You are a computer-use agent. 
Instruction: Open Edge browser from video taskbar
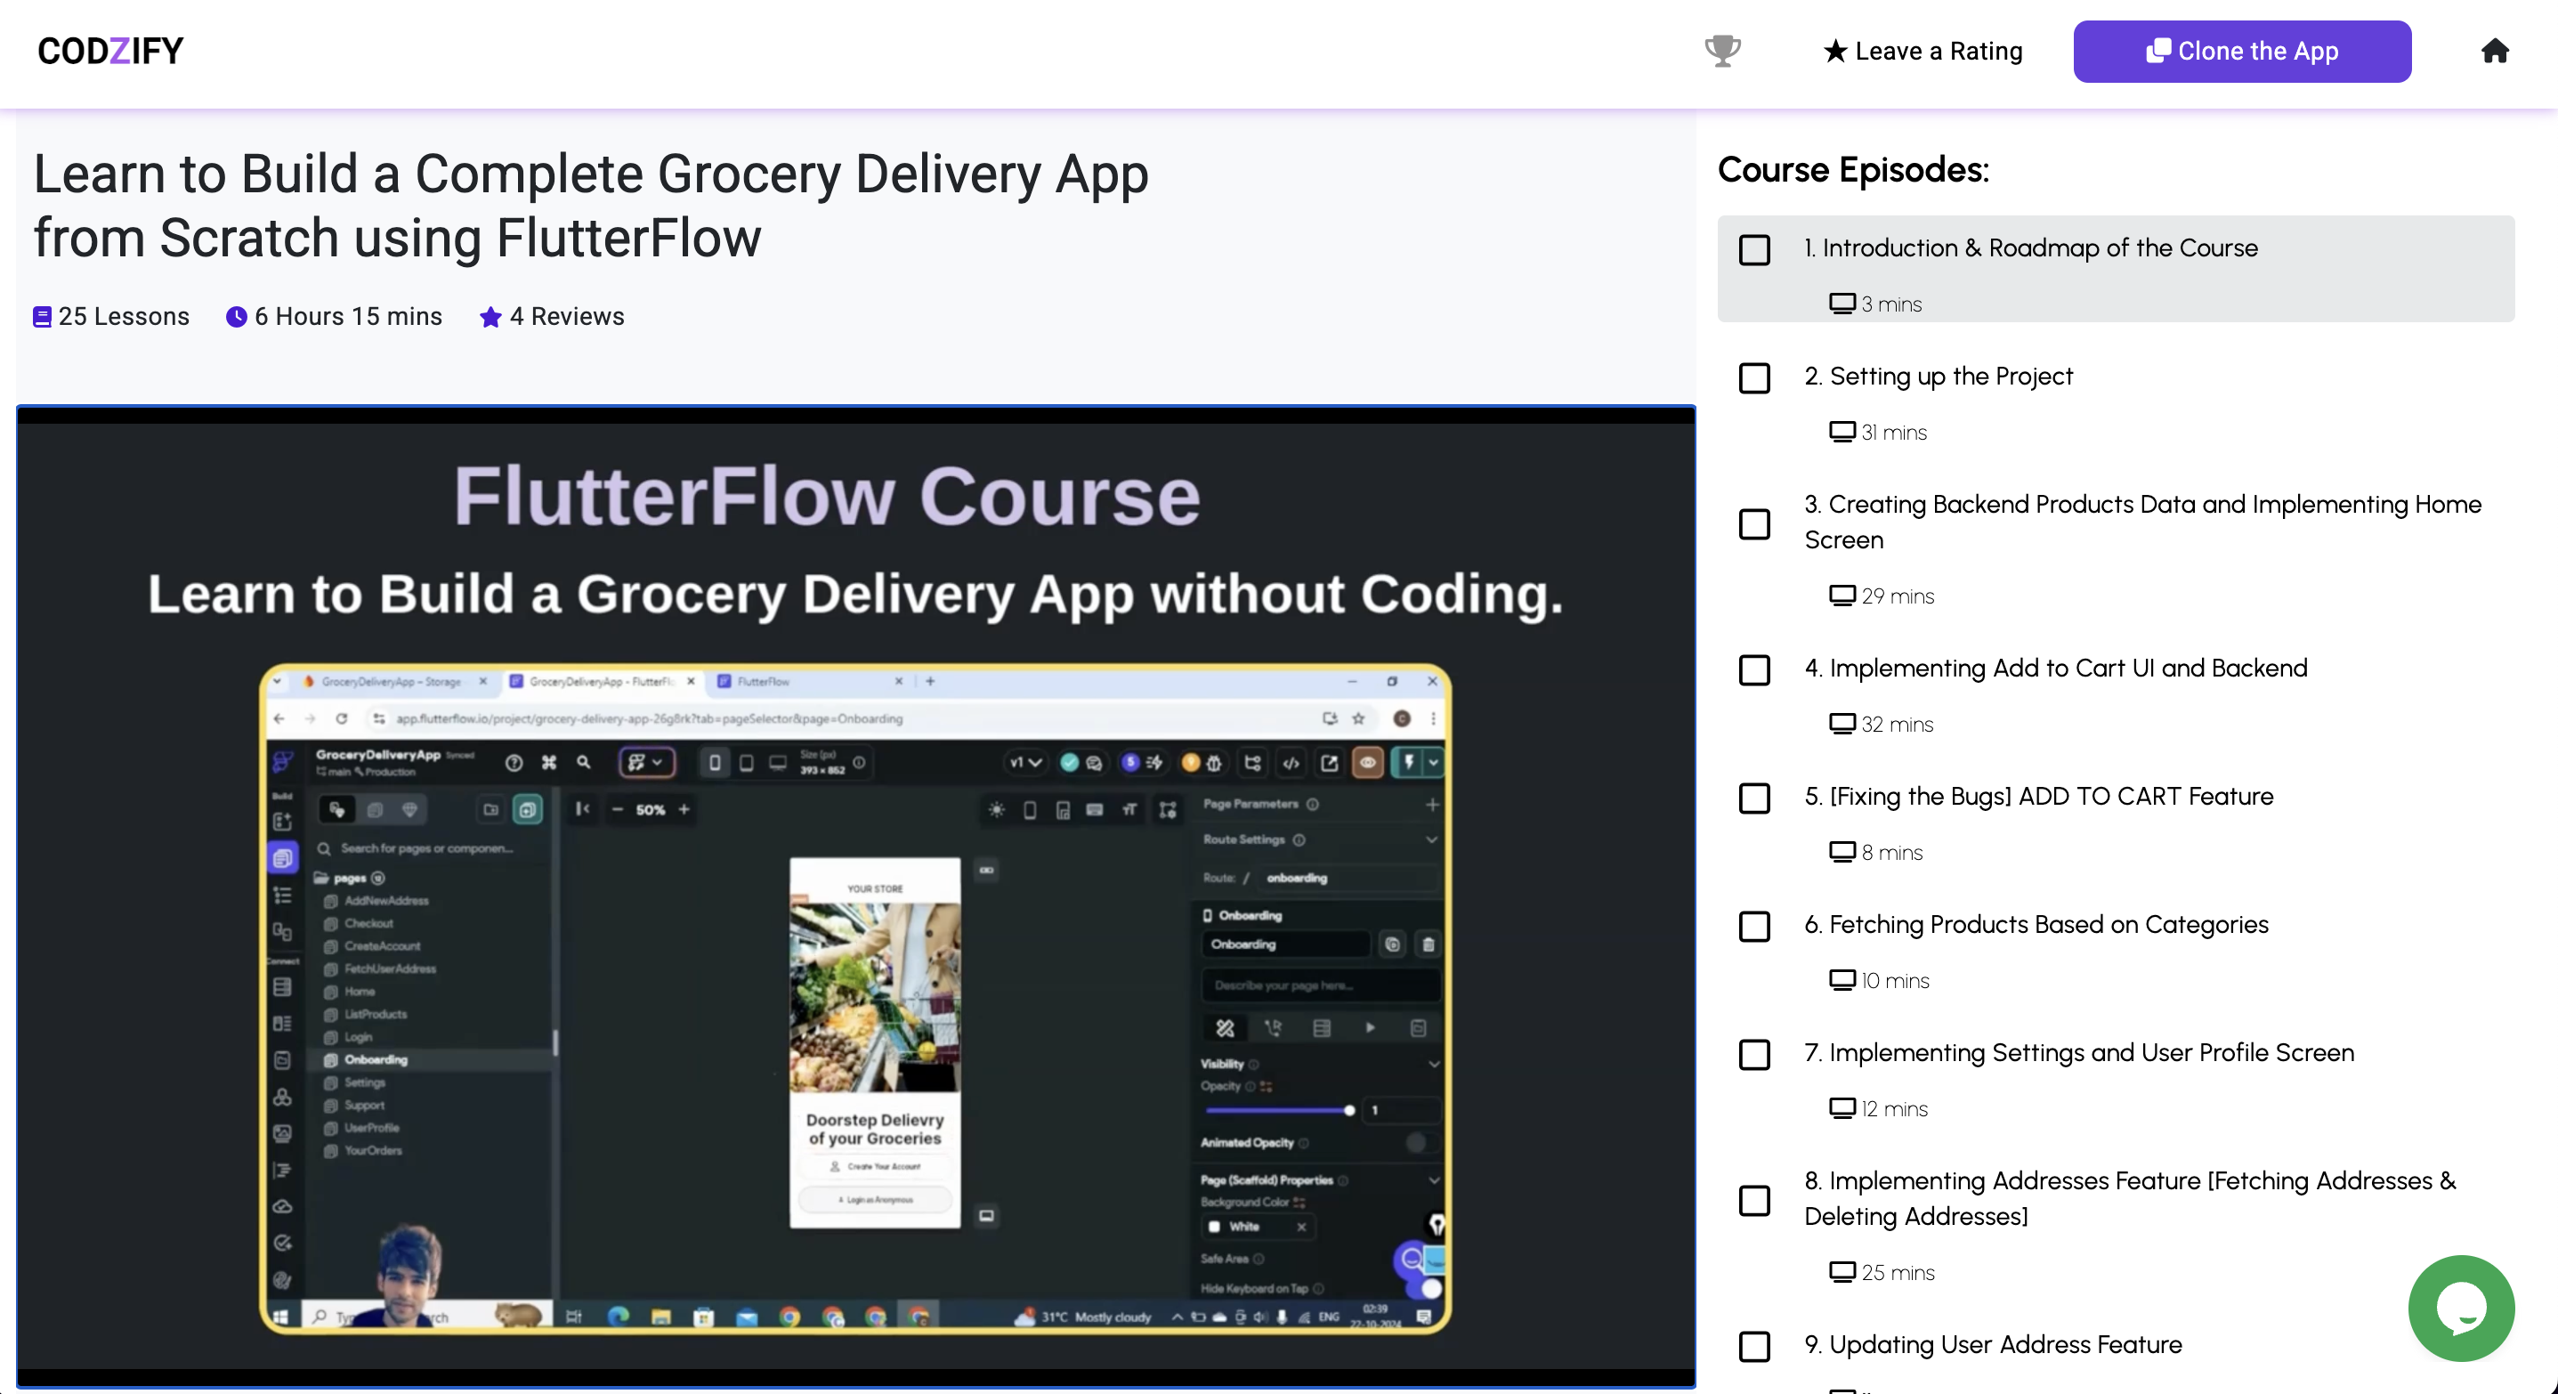tap(618, 1317)
